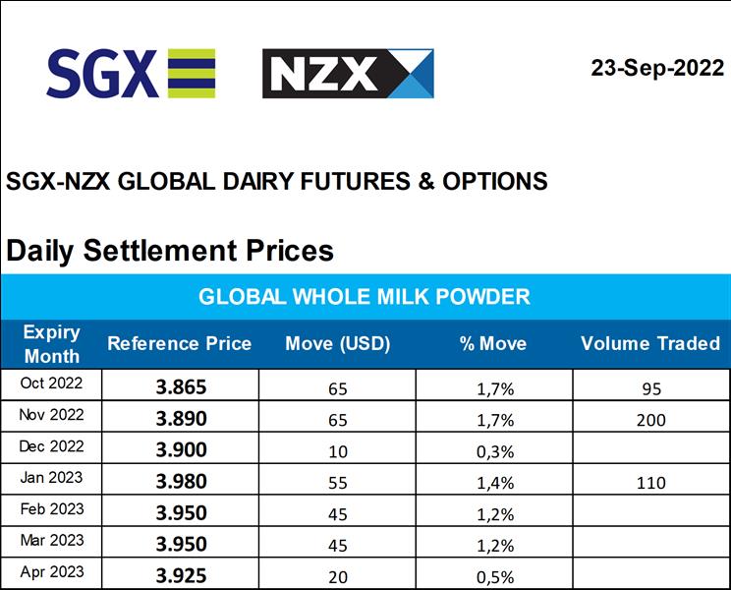Click the Mar 2023 expiry month cell
This screenshot has height=590, width=731.
51,541
